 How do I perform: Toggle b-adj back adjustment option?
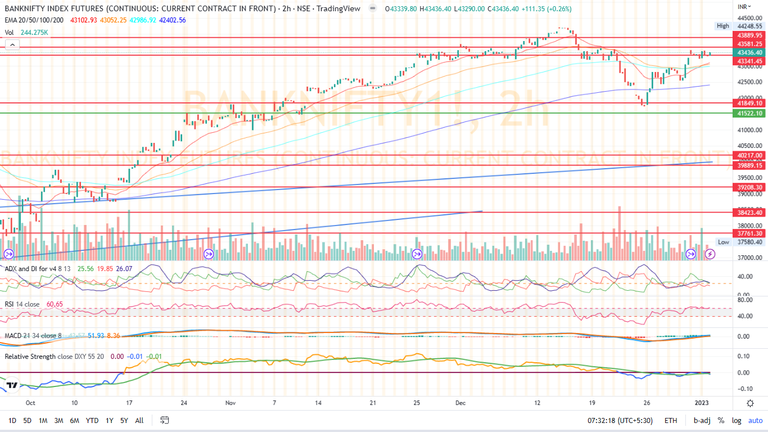tap(701, 420)
